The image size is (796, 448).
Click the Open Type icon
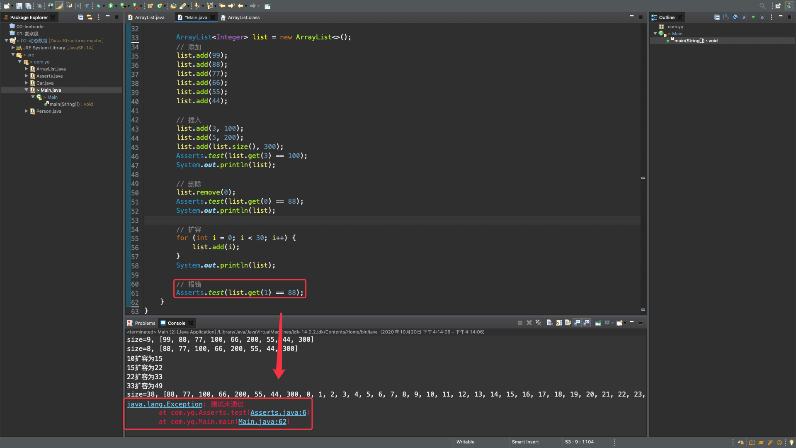(173, 6)
